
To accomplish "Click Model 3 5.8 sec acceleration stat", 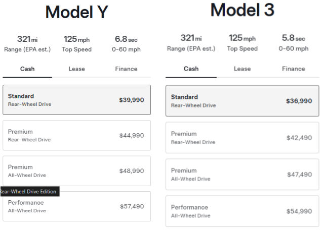I will tap(293, 42).
